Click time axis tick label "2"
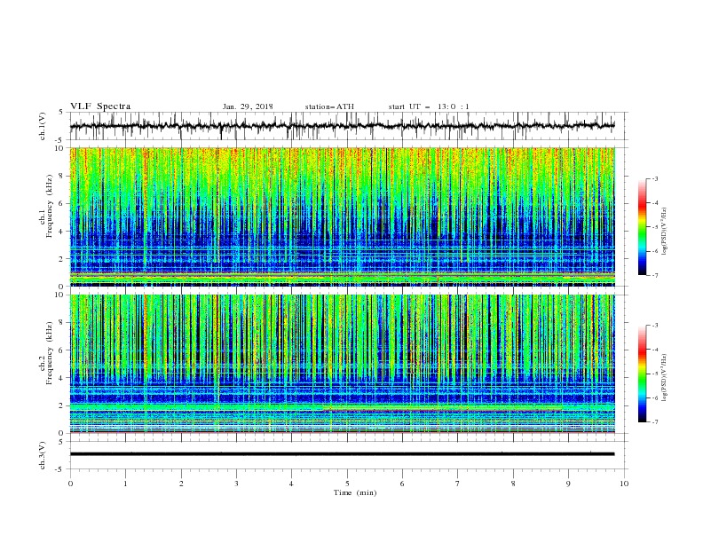Screen dimensions: 703x543 point(181,484)
